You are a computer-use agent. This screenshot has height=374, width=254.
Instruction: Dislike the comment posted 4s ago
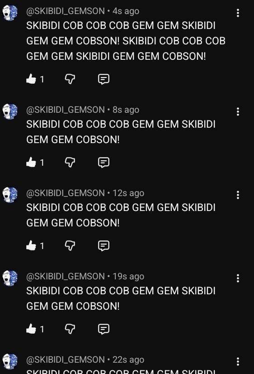70,79
